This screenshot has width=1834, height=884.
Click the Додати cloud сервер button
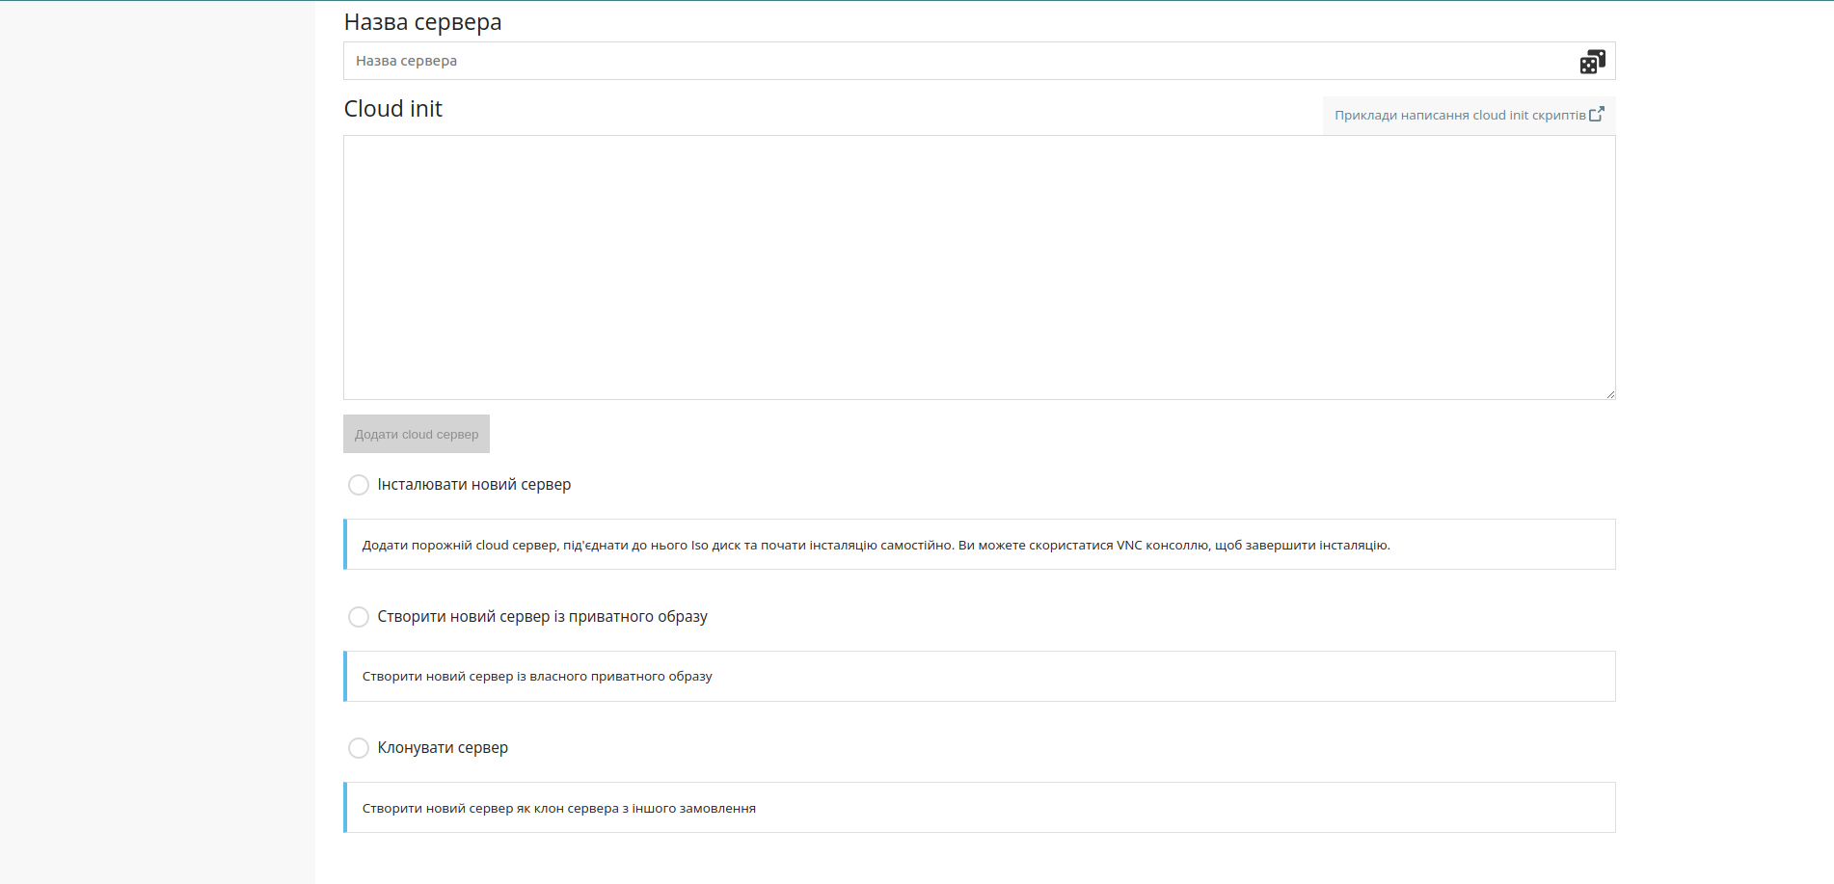tap(417, 434)
